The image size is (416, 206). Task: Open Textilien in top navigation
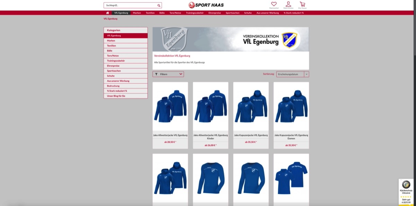[x=150, y=13]
